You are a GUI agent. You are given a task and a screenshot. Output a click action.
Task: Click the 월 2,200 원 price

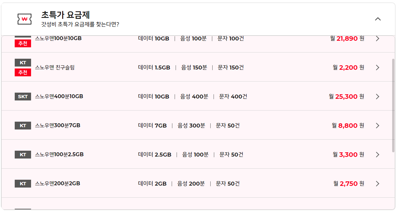click(348, 67)
